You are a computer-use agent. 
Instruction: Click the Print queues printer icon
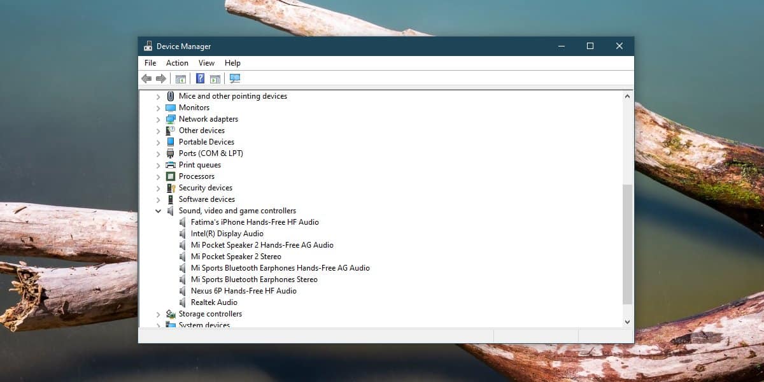pos(171,165)
